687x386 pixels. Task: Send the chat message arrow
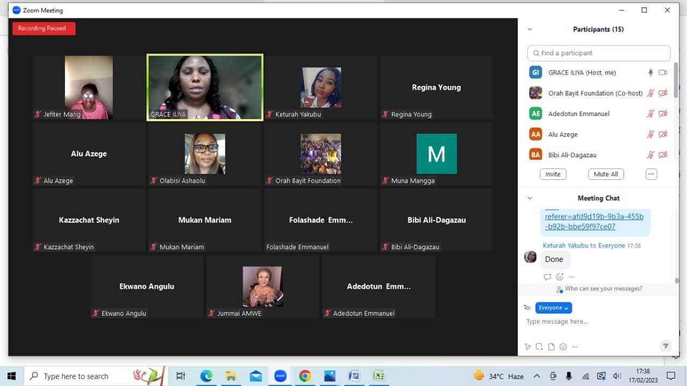point(665,346)
